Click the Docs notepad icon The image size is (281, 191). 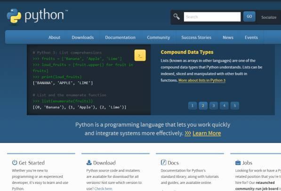163,162
